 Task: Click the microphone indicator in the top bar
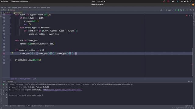click(x=188, y=1)
